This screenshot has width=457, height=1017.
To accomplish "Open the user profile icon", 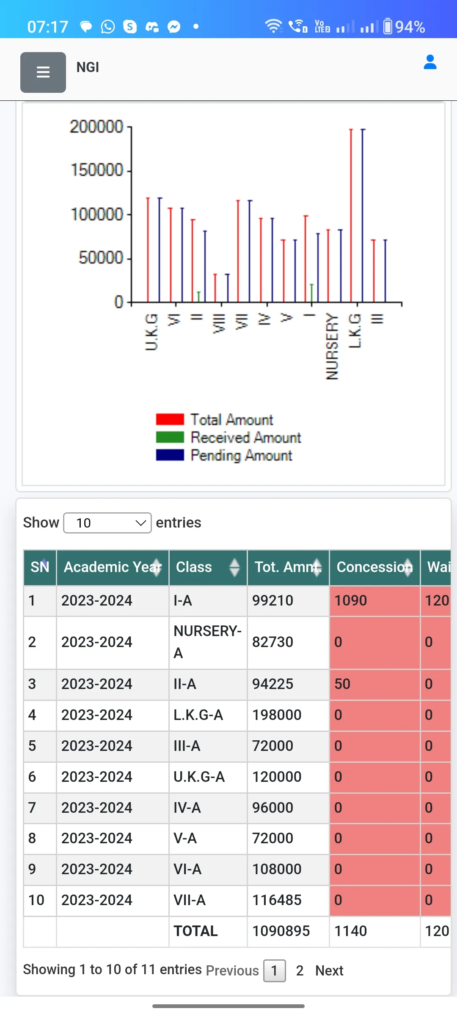I will pos(430,62).
